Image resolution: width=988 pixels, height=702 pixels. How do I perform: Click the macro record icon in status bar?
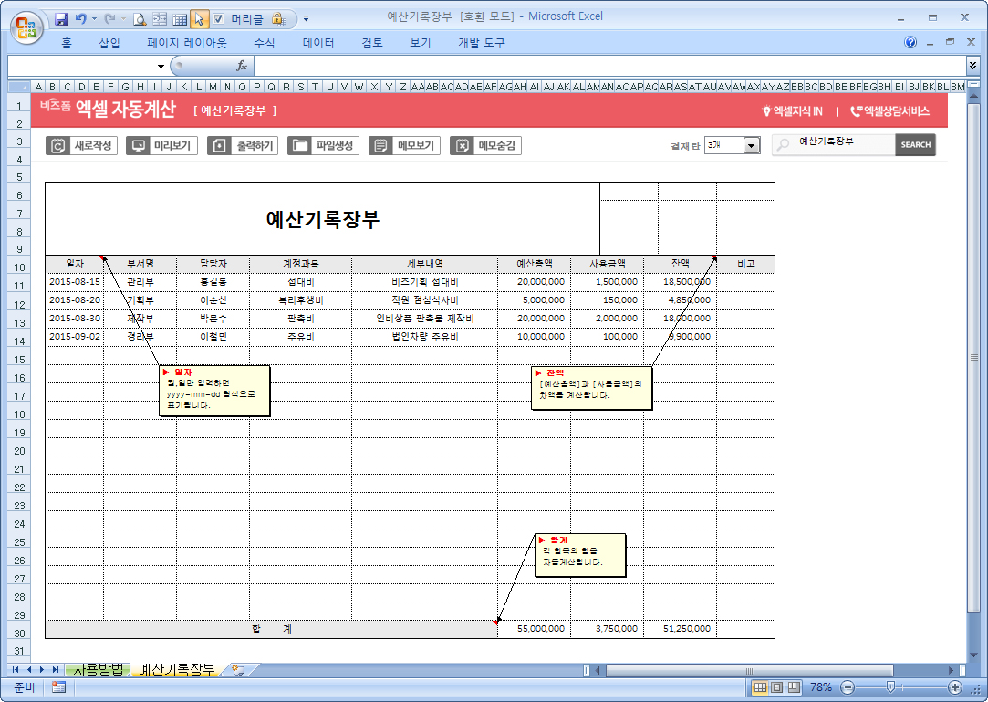coord(58,687)
